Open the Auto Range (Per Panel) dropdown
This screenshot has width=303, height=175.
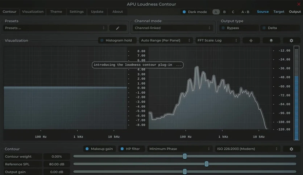[x=166, y=40]
